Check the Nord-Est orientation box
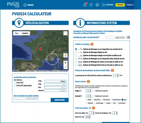 93,100
